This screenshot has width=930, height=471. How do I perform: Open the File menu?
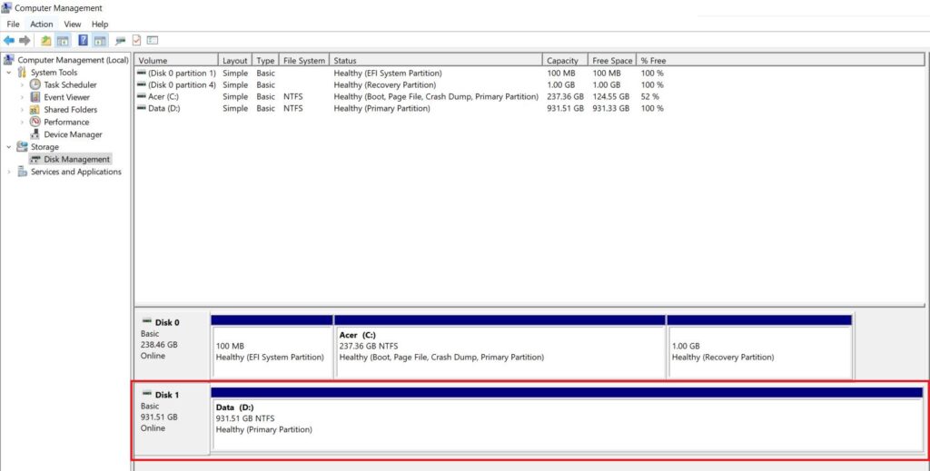[x=13, y=25]
